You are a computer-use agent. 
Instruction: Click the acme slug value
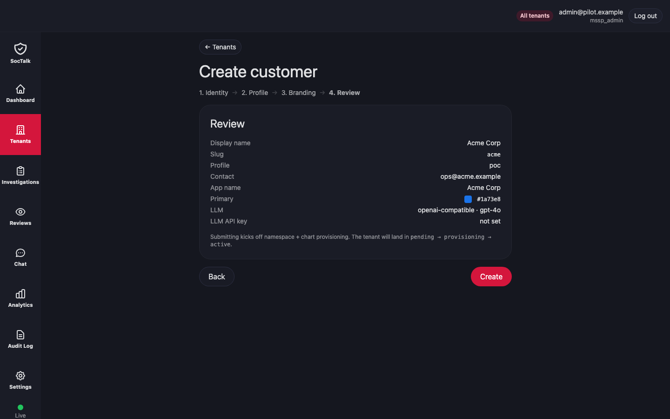pyautogui.click(x=494, y=155)
